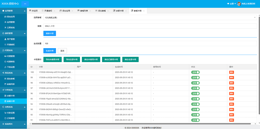
Task: Click the 云黑系统 sidebar icon
Action: pos(5,28)
